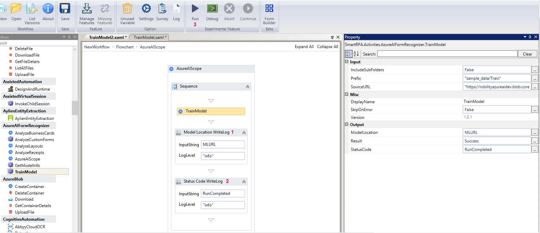Collapse the Input property section
Screen dimensions: 540x233
pos(347,62)
